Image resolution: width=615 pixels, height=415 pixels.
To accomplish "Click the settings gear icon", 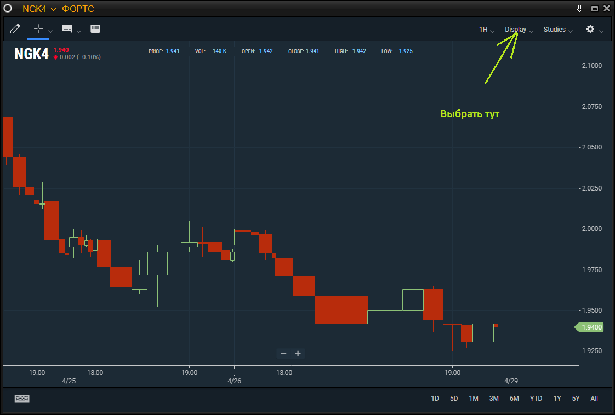I will tap(590, 29).
